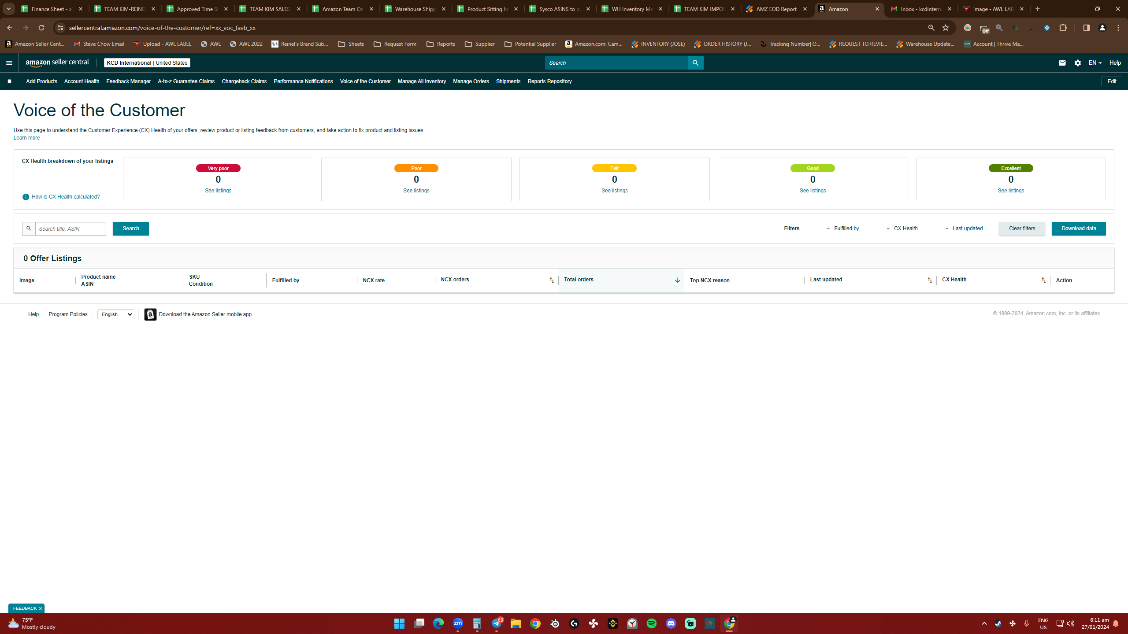1128x634 pixels.
Task: Click the Edit favorites button
Action: 1112,81
